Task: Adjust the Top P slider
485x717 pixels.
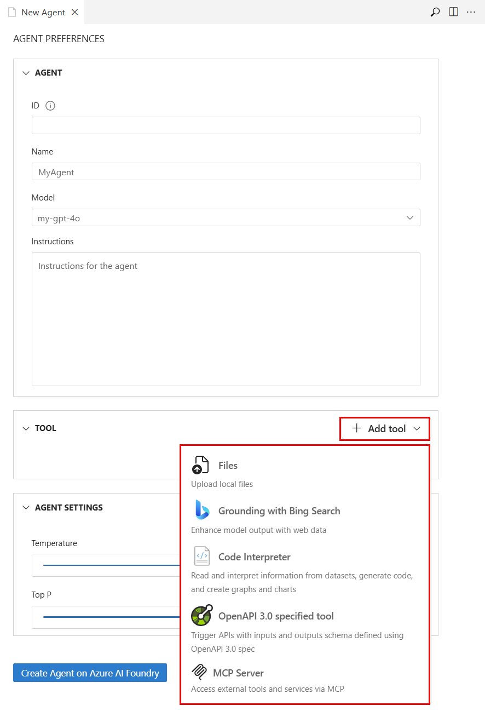Action: click(111, 617)
